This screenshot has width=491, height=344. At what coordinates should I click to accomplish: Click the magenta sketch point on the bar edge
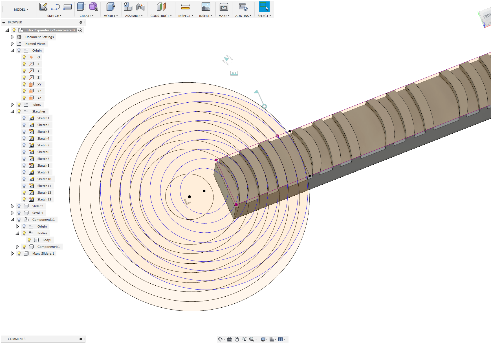(277, 136)
